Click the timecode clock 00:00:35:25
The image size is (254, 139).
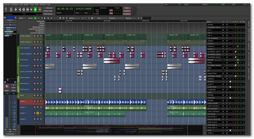pos(65,9)
